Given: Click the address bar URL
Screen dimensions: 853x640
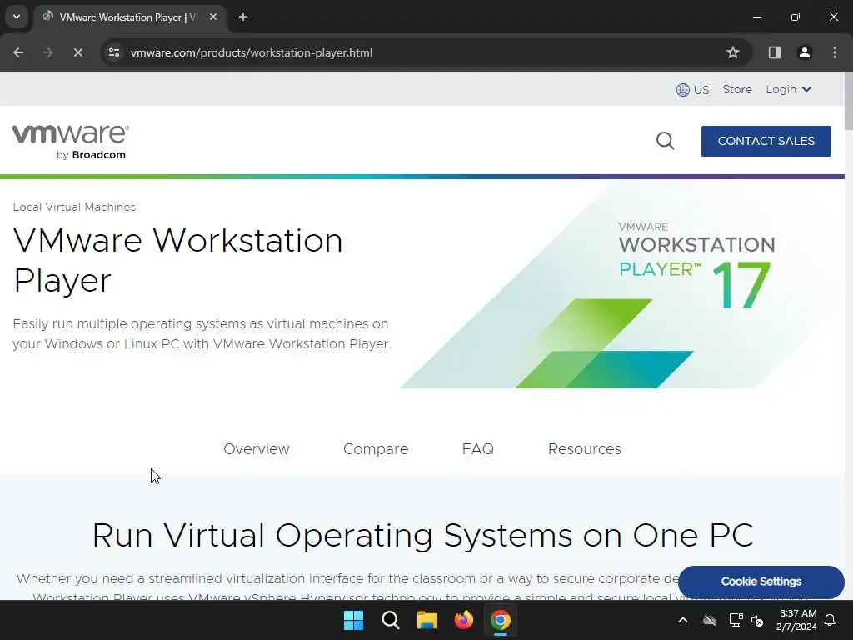Looking at the screenshot, I should tap(252, 52).
